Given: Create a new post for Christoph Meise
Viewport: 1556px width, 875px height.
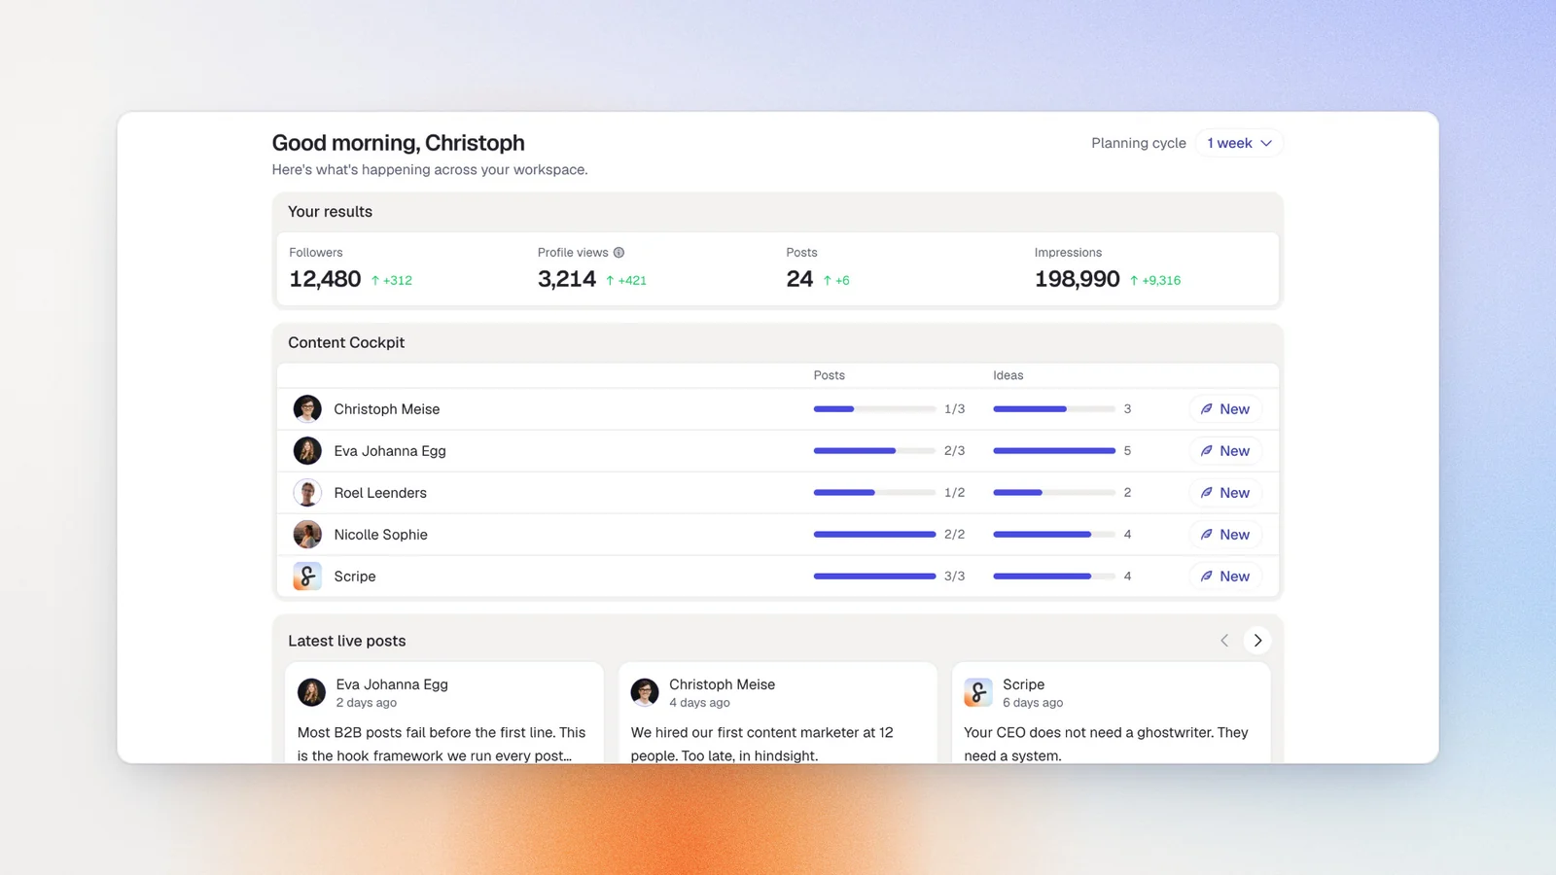Looking at the screenshot, I should click(1225, 409).
